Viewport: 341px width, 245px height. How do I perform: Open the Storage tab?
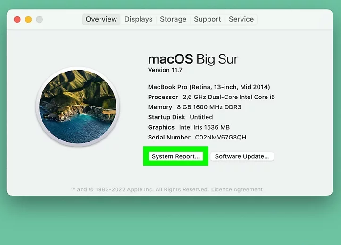(173, 19)
